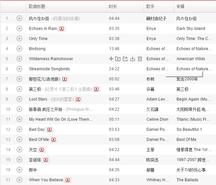Viewport: 216px width, 185px height.
Task: Open MV video for 那些花儿(吉他版)
Action: 64,79
